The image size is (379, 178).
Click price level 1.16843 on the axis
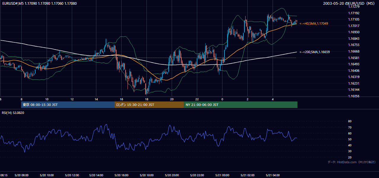coord(354,39)
